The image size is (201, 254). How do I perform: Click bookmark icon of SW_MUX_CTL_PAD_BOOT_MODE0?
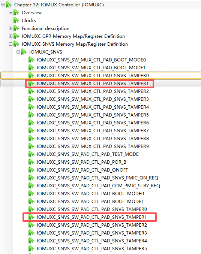(31, 60)
